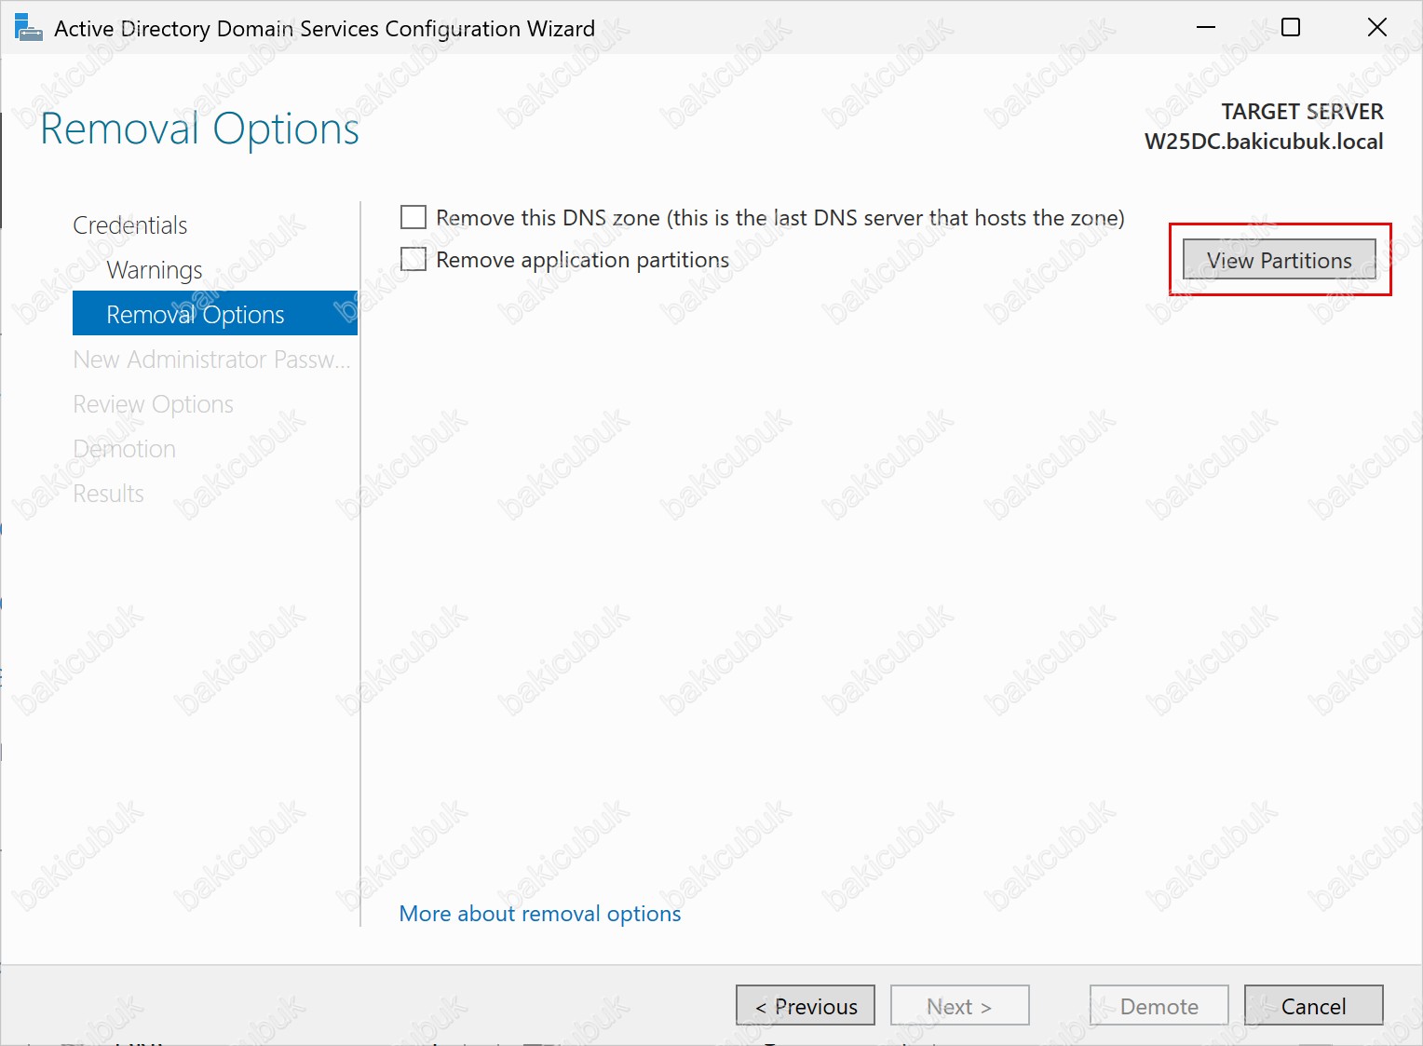Check Remove this DNS zone checkbox
The width and height of the screenshot is (1423, 1046).
coord(413,217)
